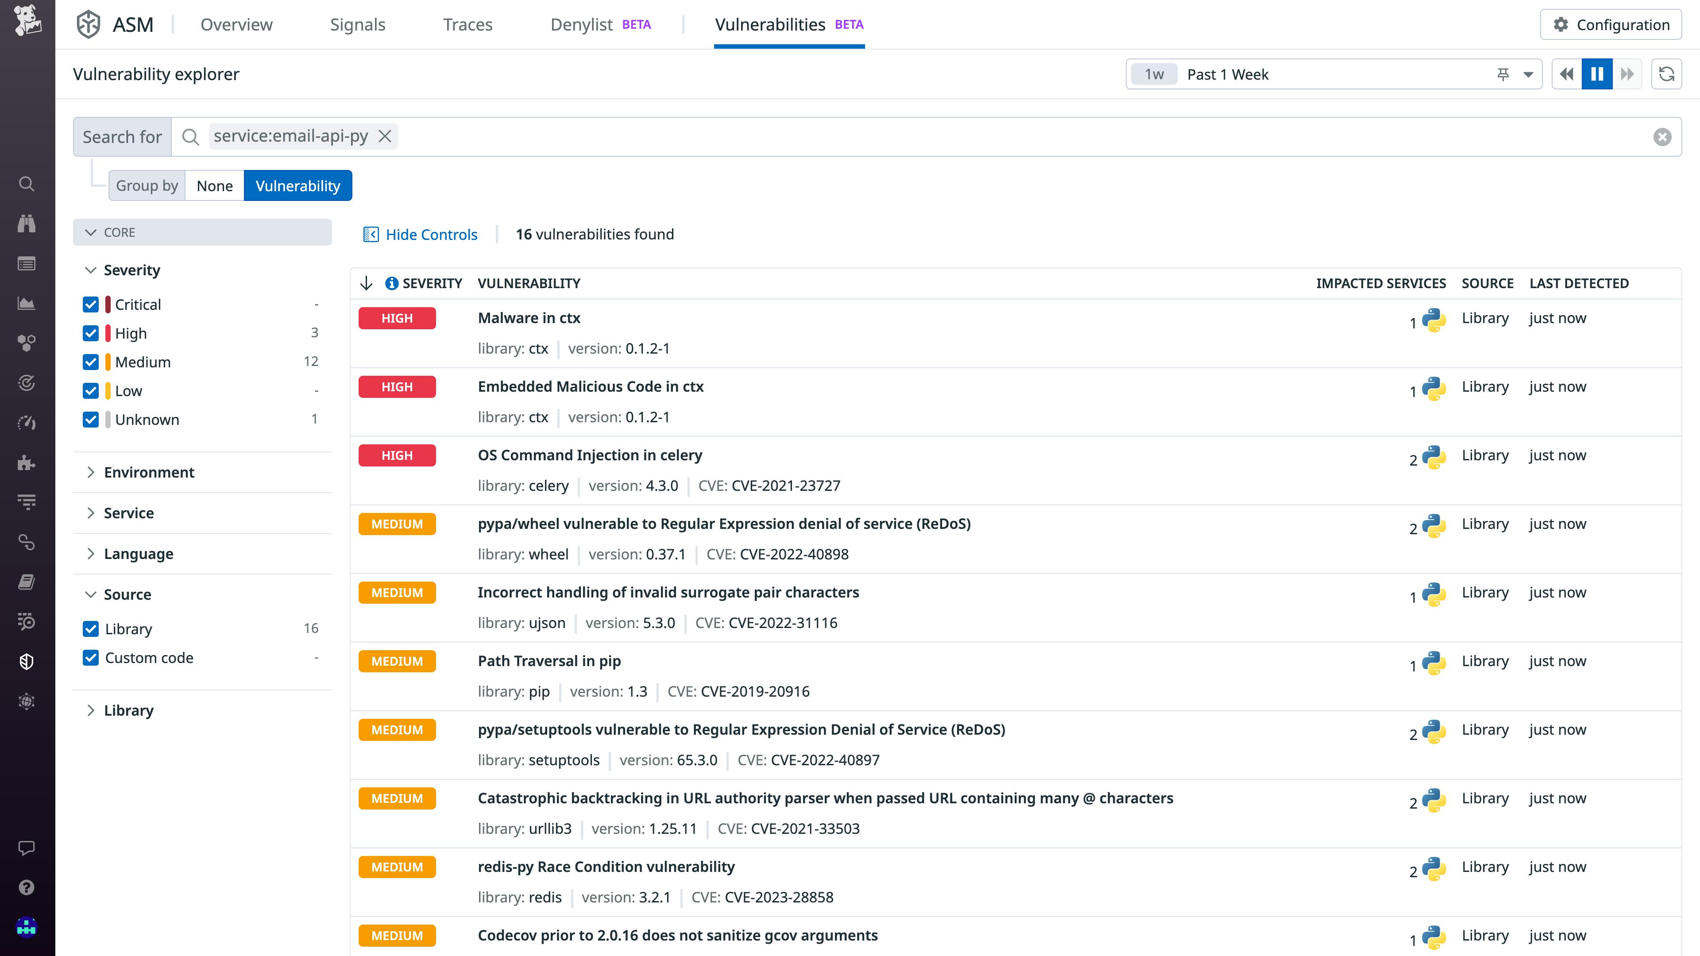Image resolution: width=1700 pixels, height=956 pixels.
Task: Open the sidebar search magnifier icon
Action: (x=27, y=183)
